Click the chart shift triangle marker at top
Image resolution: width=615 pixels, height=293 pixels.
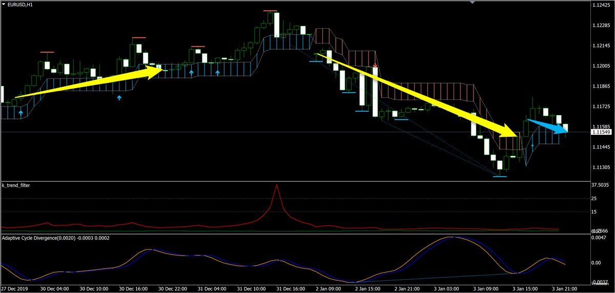[x=473, y=3]
